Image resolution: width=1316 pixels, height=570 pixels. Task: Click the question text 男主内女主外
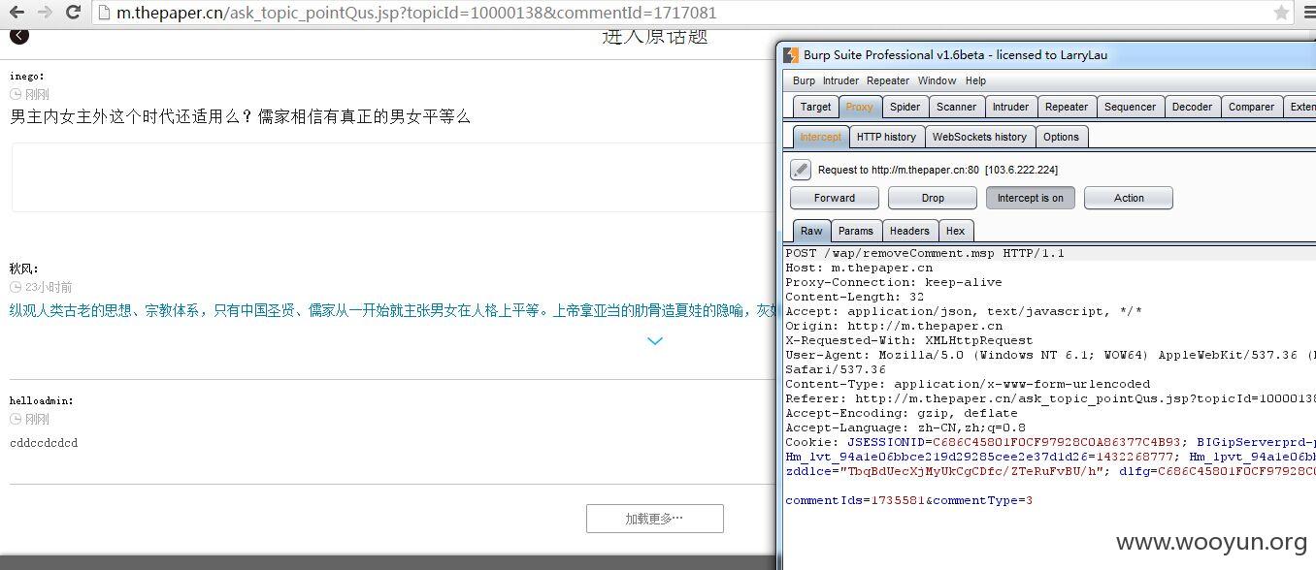pyautogui.click(x=240, y=116)
